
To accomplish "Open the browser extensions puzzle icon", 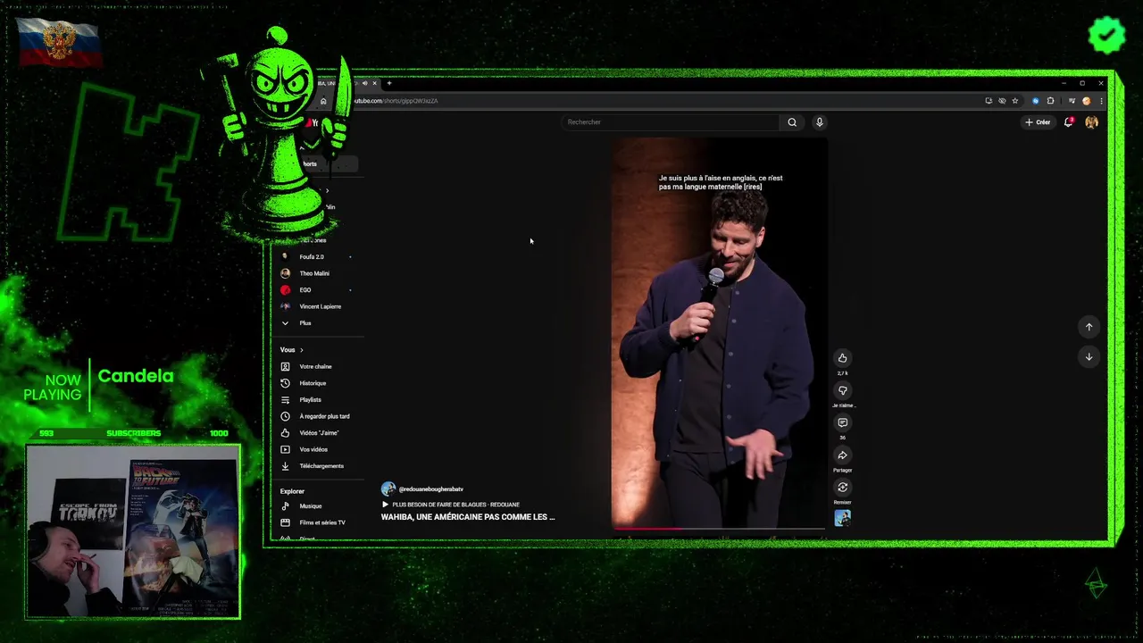I will coord(1050,101).
